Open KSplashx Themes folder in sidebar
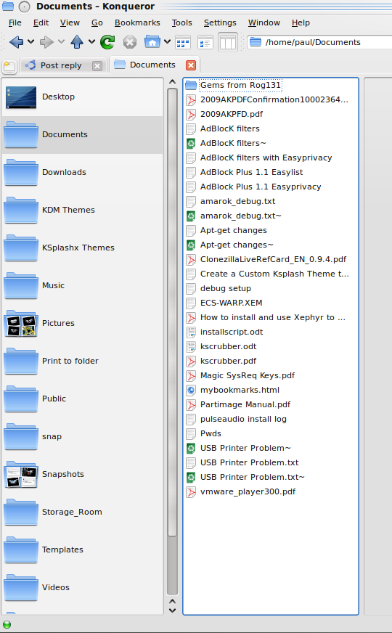 point(82,248)
